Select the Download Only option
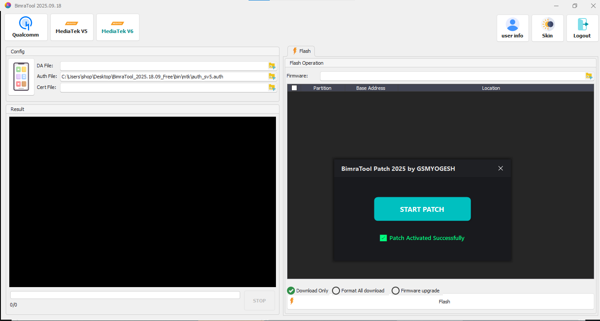Viewport: 600px width, 321px height. pos(291,291)
